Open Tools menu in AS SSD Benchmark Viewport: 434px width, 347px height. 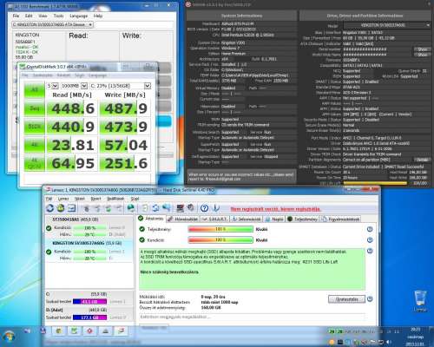(58, 16)
